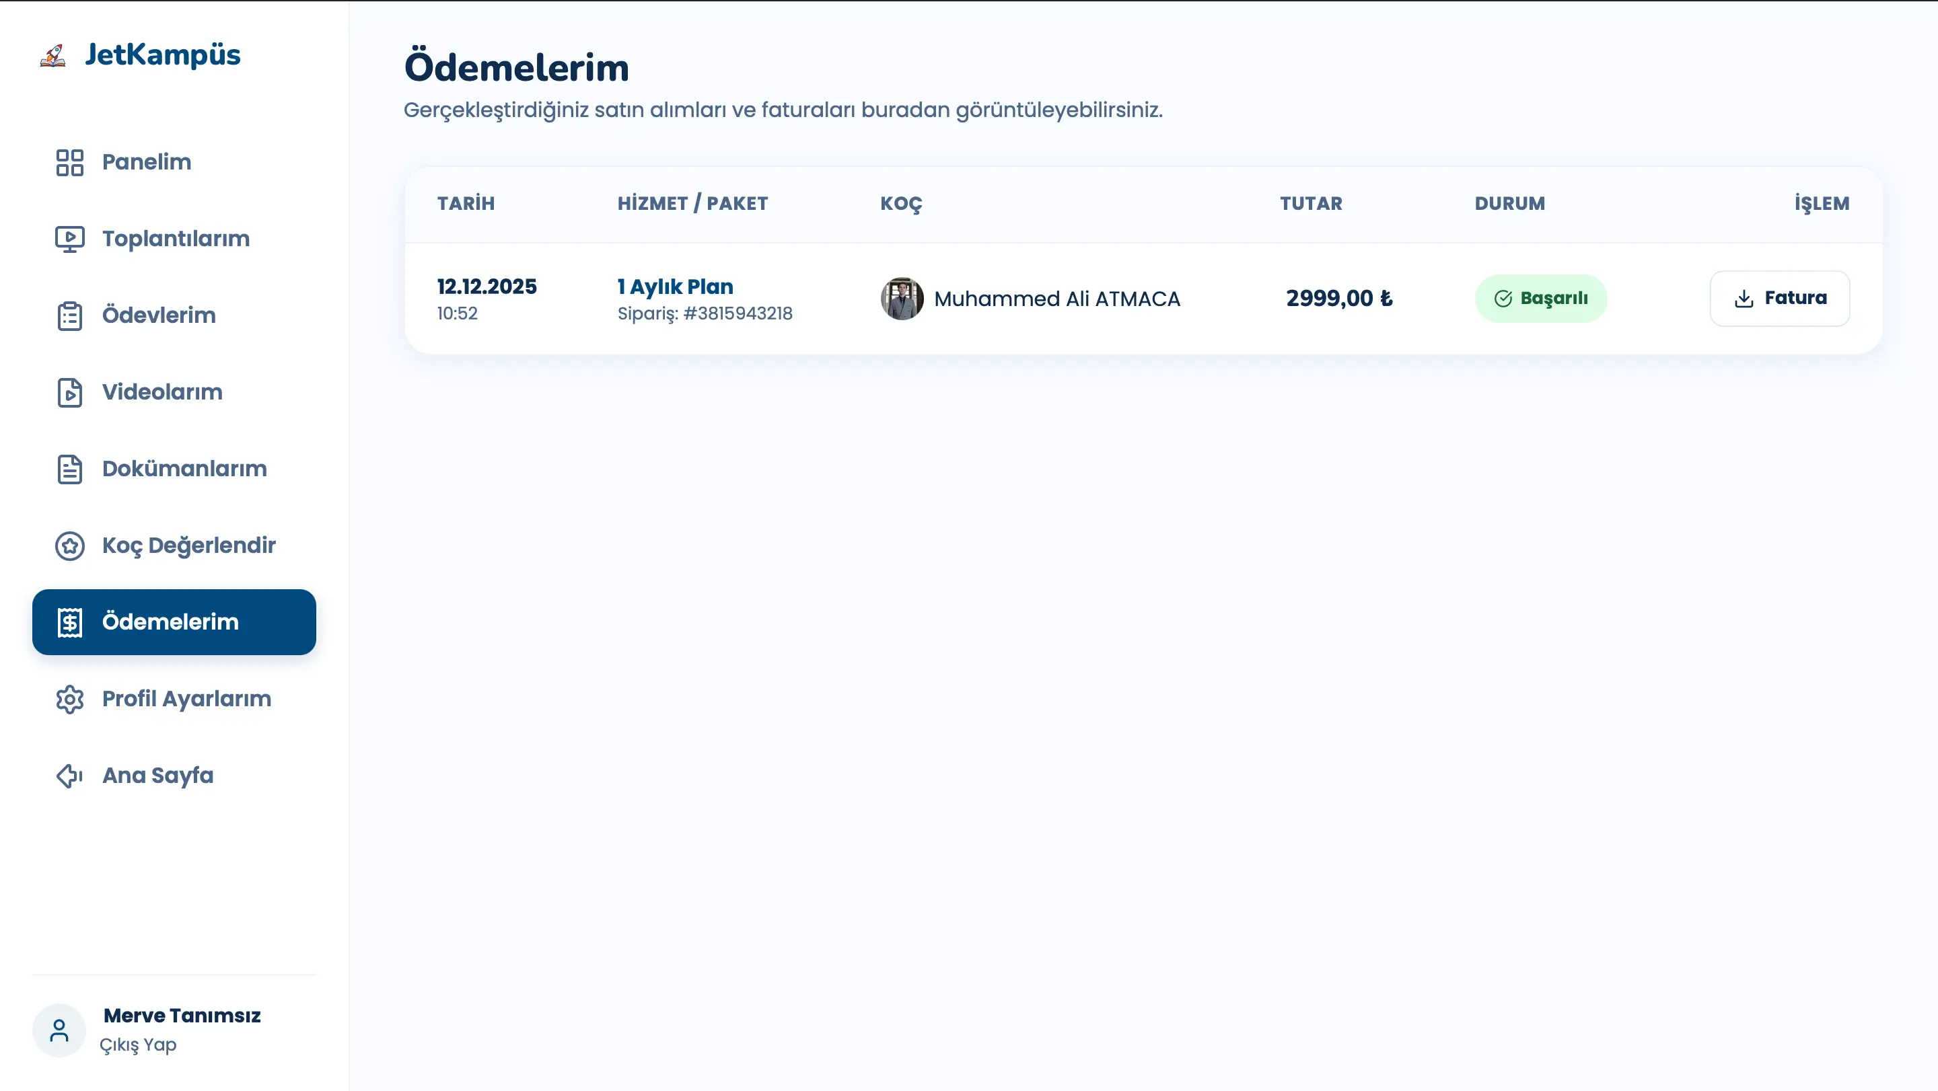The image size is (1938, 1091).
Task: Click coach Muhammed Ali ATMACA's photo
Action: [x=901, y=299]
